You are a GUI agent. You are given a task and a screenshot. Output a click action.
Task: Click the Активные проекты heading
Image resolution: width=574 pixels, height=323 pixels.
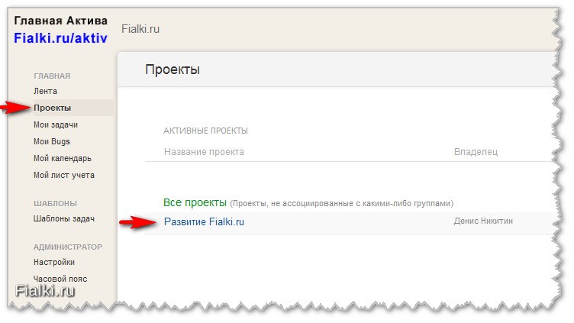206,131
